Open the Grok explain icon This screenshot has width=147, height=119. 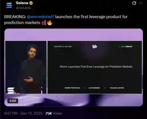(134, 3)
